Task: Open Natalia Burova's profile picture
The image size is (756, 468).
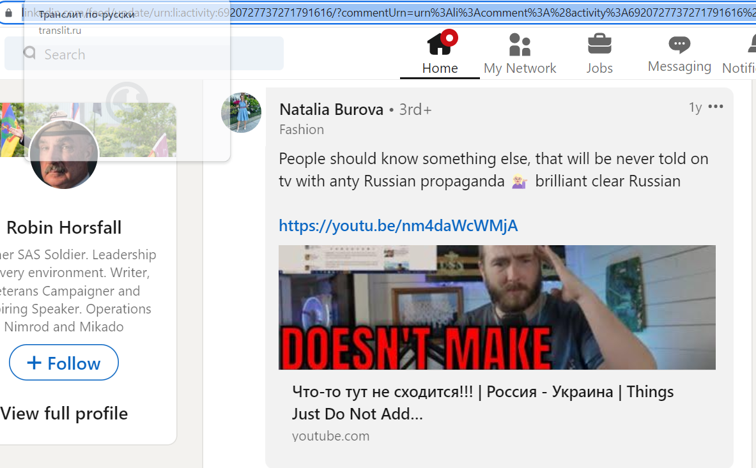Action: click(x=241, y=112)
